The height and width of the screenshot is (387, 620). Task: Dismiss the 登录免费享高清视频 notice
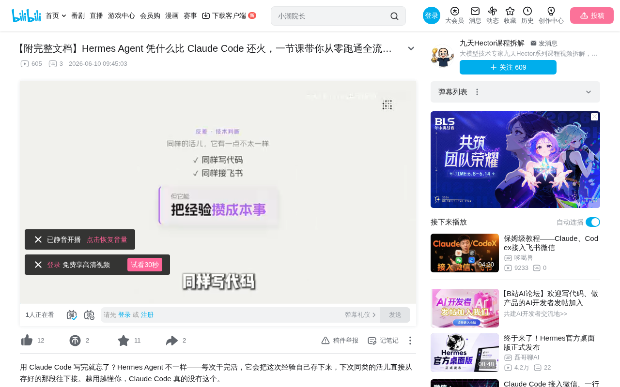(x=38, y=265)
